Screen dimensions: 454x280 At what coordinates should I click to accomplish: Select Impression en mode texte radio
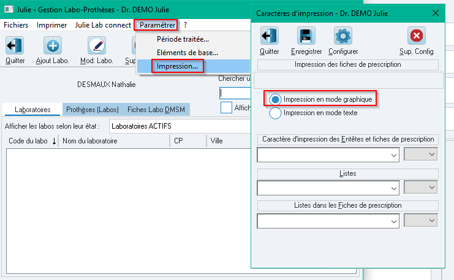click(x=275, y=113)
